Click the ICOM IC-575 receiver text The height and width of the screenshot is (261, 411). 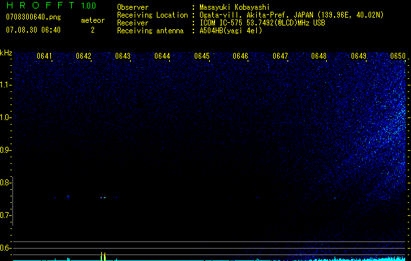click(262, 23)
